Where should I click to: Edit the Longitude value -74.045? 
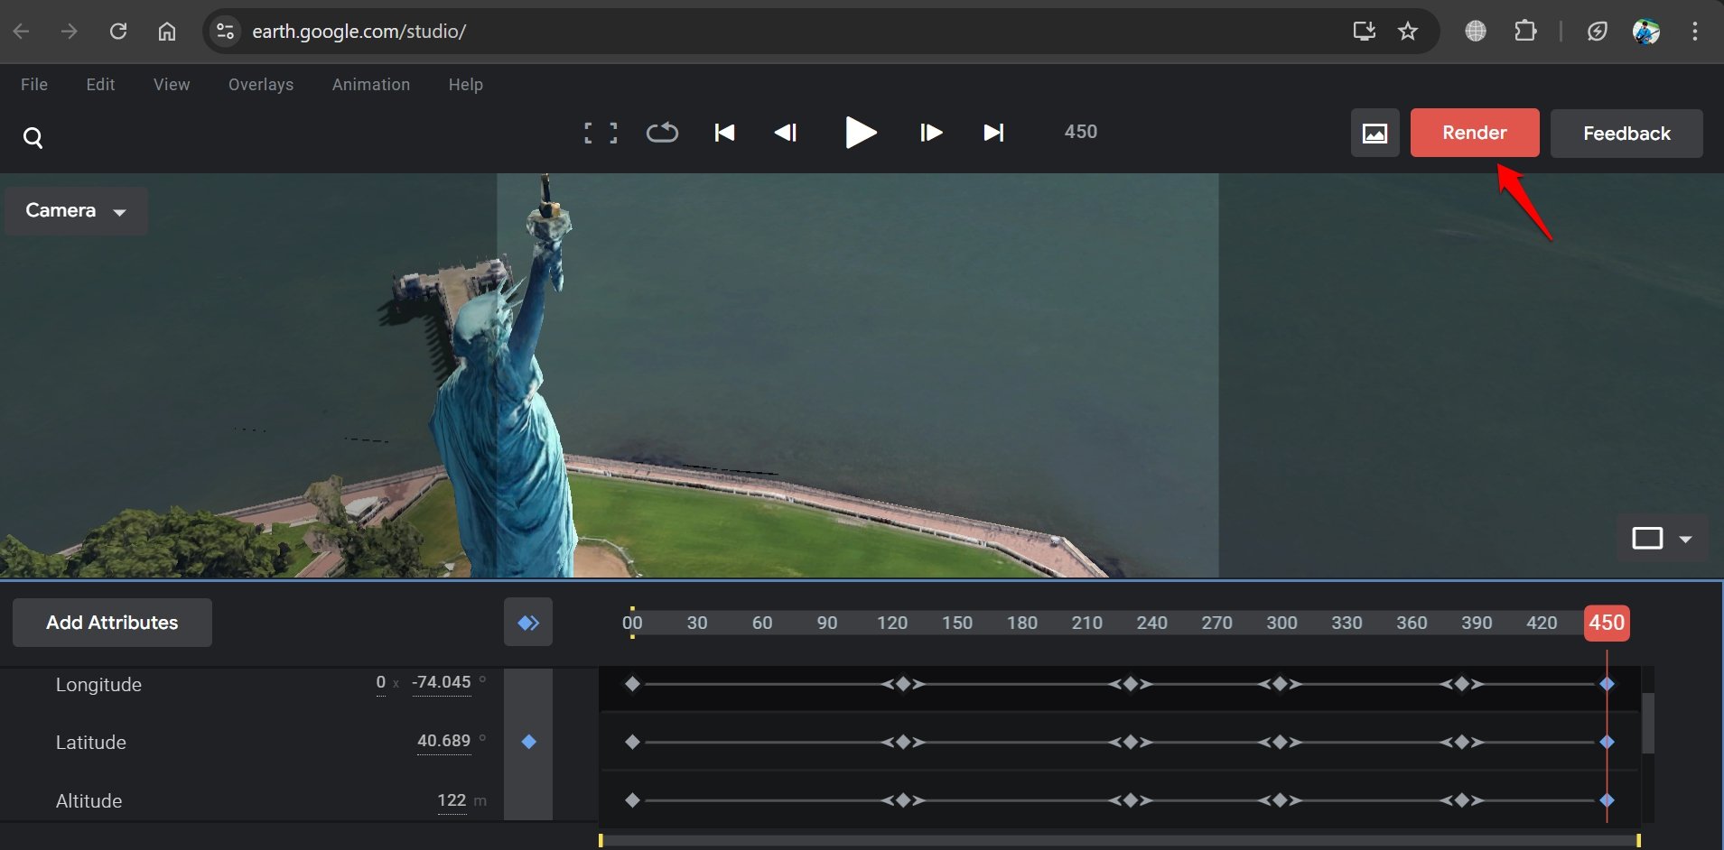point(442,682)
